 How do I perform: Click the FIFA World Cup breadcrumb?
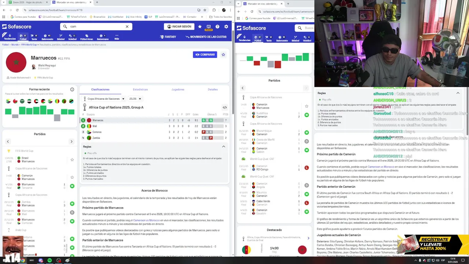click(29, 45)
